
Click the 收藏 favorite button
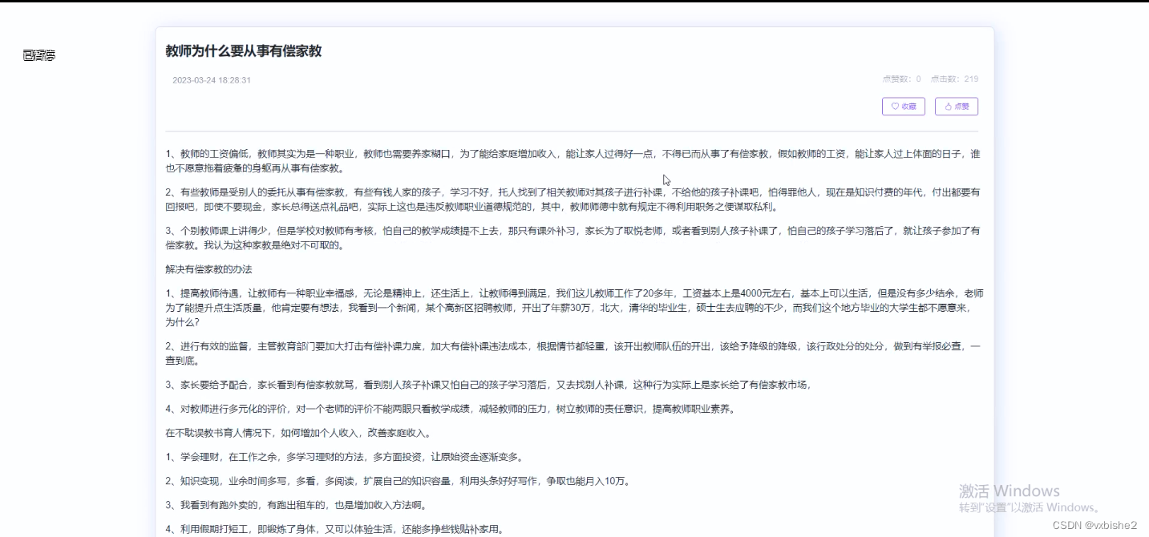coord(904,106)
